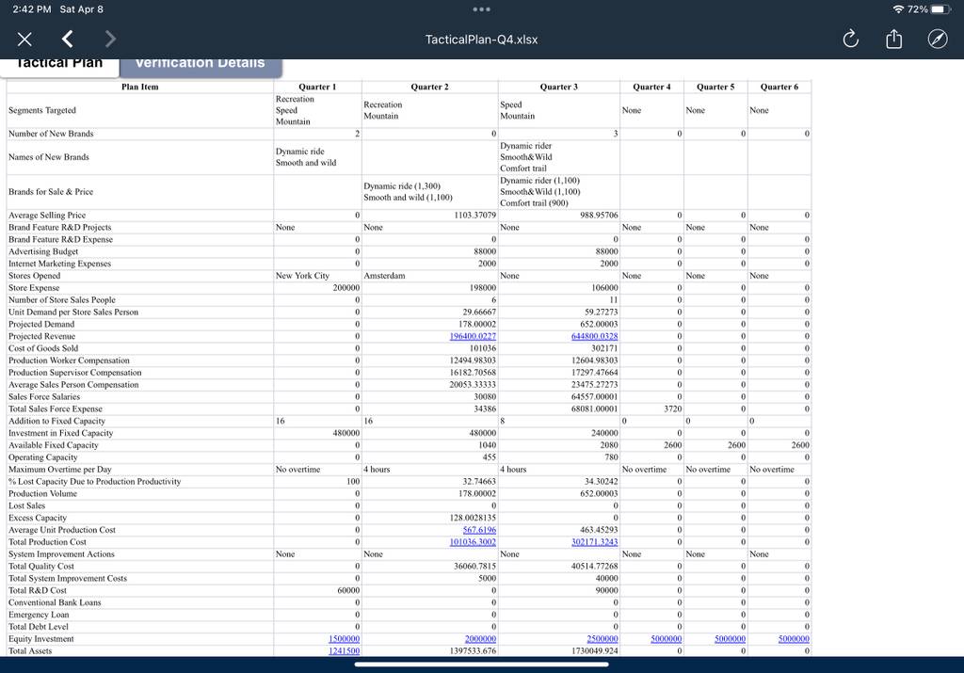The height and width of the screenshot is (673, 964).
Task: Open Equity Investment link 1500000
Action: coord(345,639)
